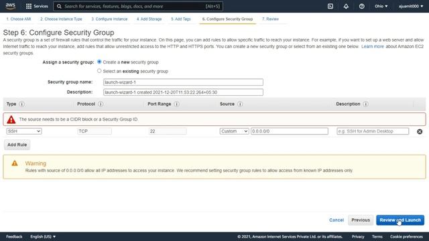Click the source CIDR field 0.0.0.0/0
The image size is (429, 241).
coord(289,131)
